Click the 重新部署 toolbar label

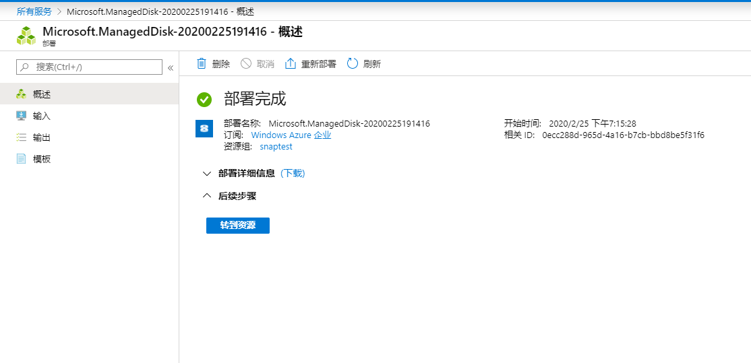pos(318,64)
